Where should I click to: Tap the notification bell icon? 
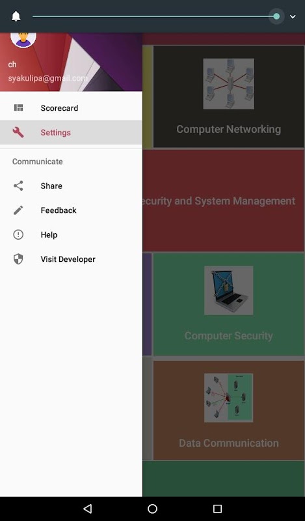tap(16, 16)
